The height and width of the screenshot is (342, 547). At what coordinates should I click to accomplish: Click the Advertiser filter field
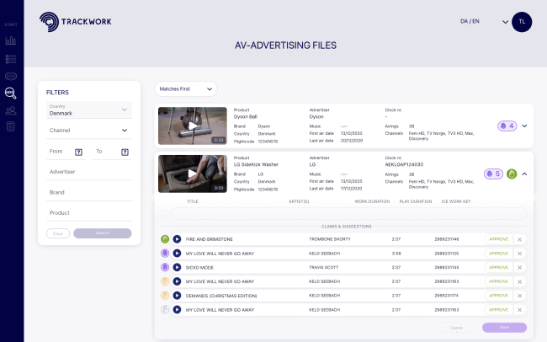click(x=89, y=172)
